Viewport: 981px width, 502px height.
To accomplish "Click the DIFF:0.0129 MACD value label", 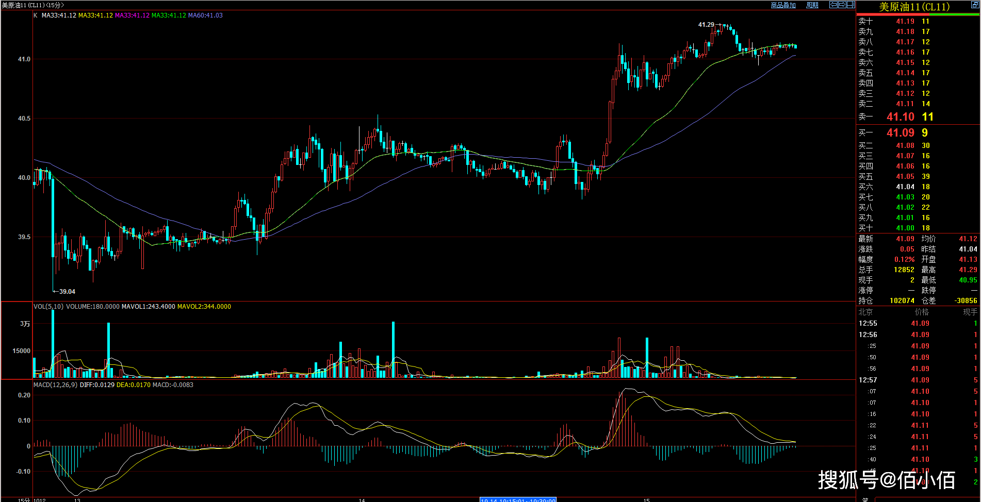I will pos(97,385).
